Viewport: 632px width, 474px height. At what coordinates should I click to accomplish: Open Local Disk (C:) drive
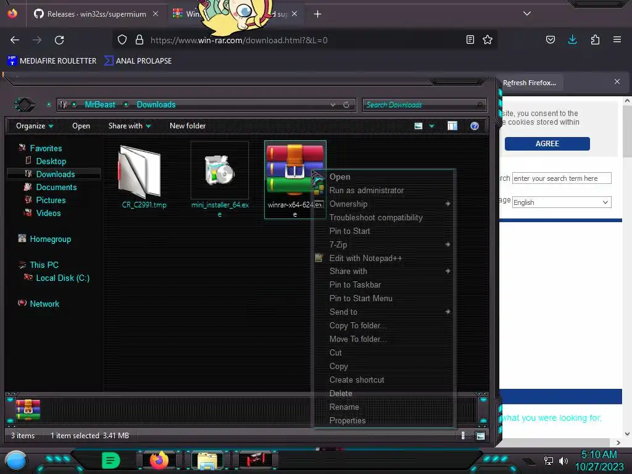tap(62, 278)
